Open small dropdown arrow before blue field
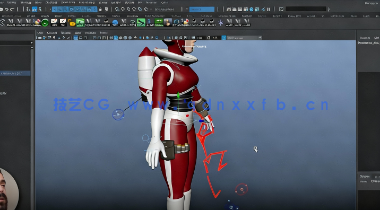Viewport: 380px width, 210px height. [187, 10]
